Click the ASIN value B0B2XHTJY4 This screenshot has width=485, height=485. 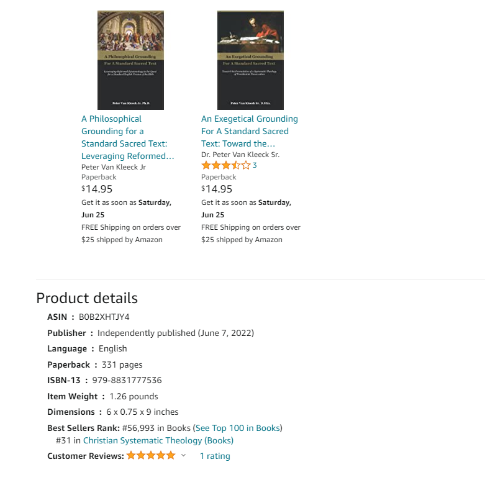click(x=104, y=317)
